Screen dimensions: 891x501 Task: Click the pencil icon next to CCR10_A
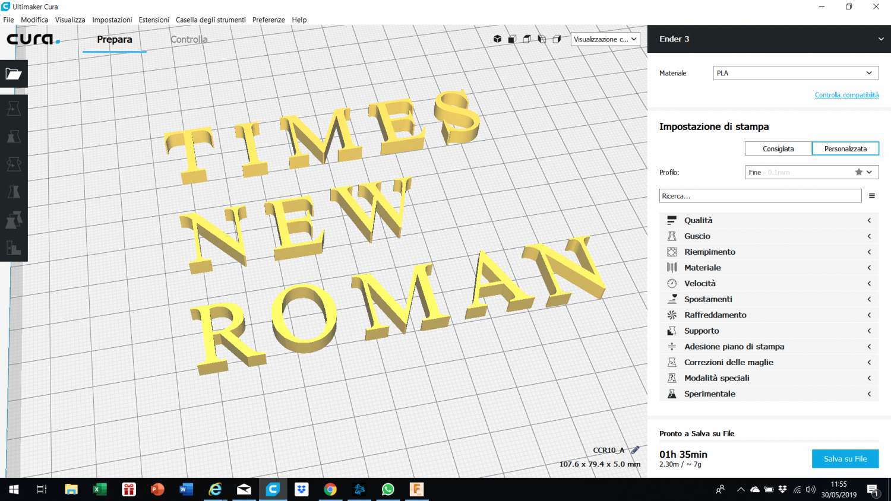635,450
